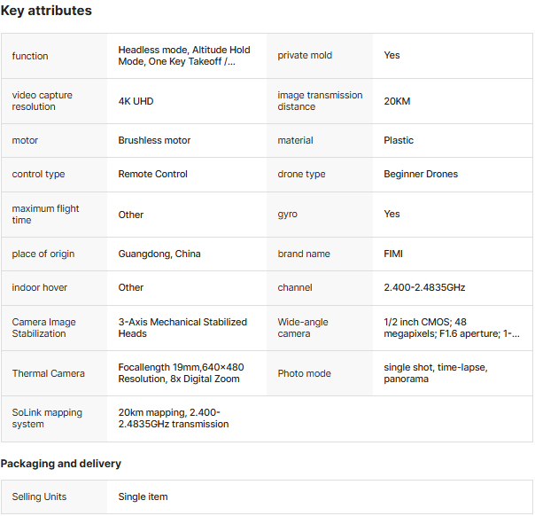
Task: Click the Plastic material value
Action: 399,140
